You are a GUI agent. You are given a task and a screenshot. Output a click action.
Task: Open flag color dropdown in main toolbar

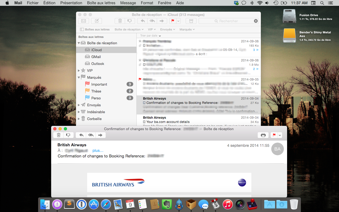[x=179, y=21]
